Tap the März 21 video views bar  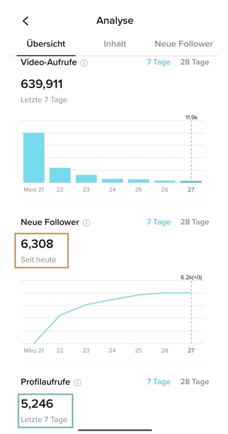34,158
